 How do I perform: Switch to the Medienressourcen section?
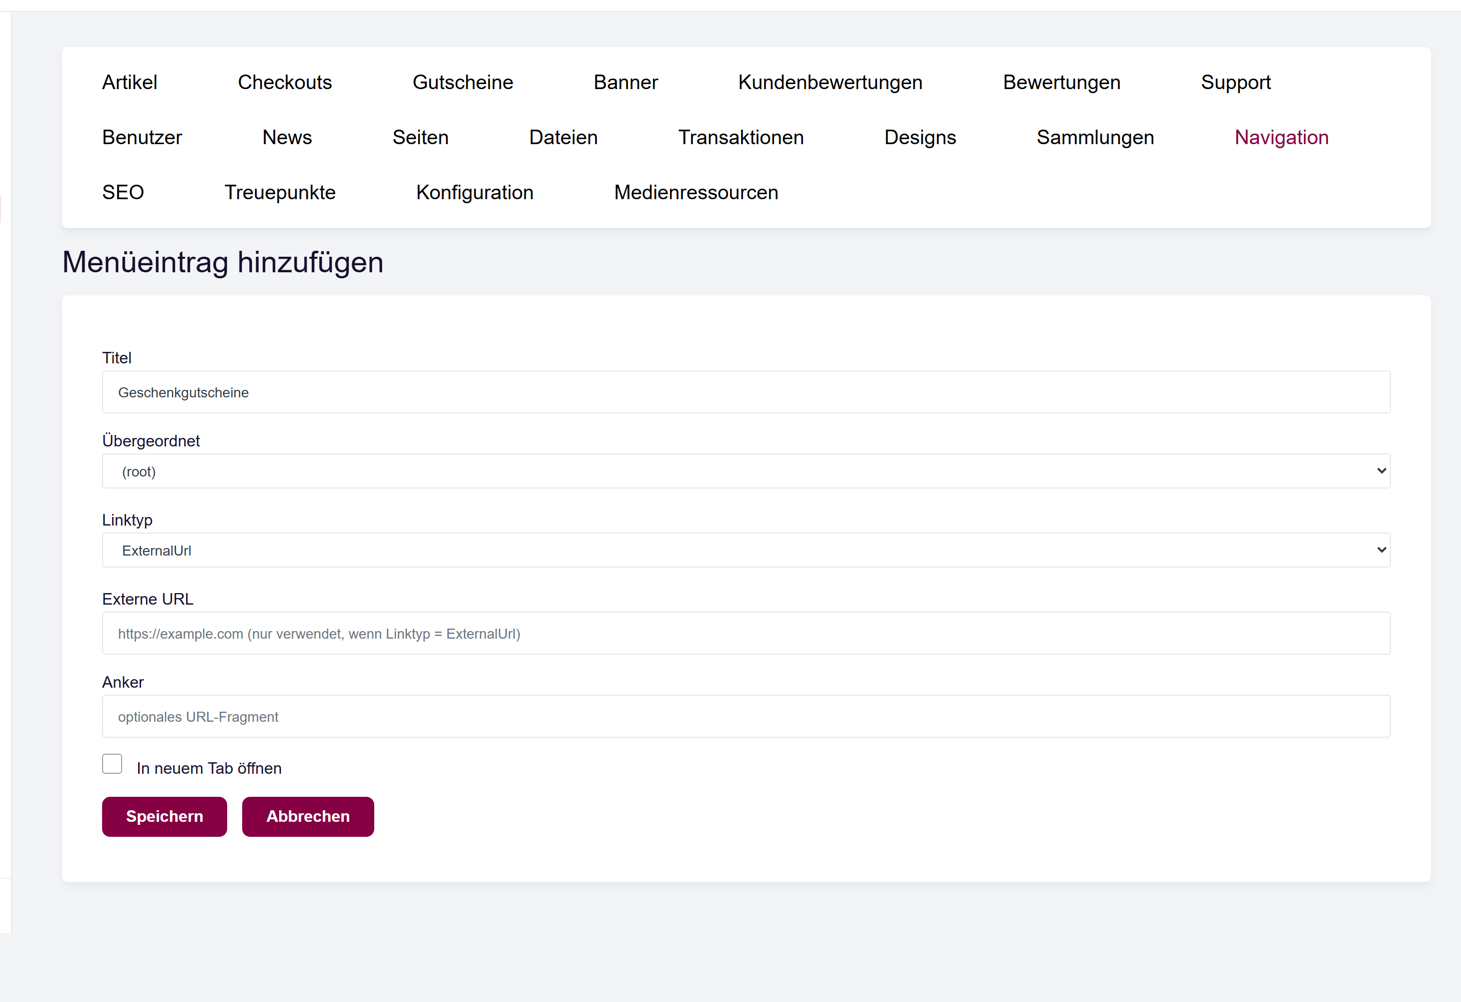(x=696, y=193)
